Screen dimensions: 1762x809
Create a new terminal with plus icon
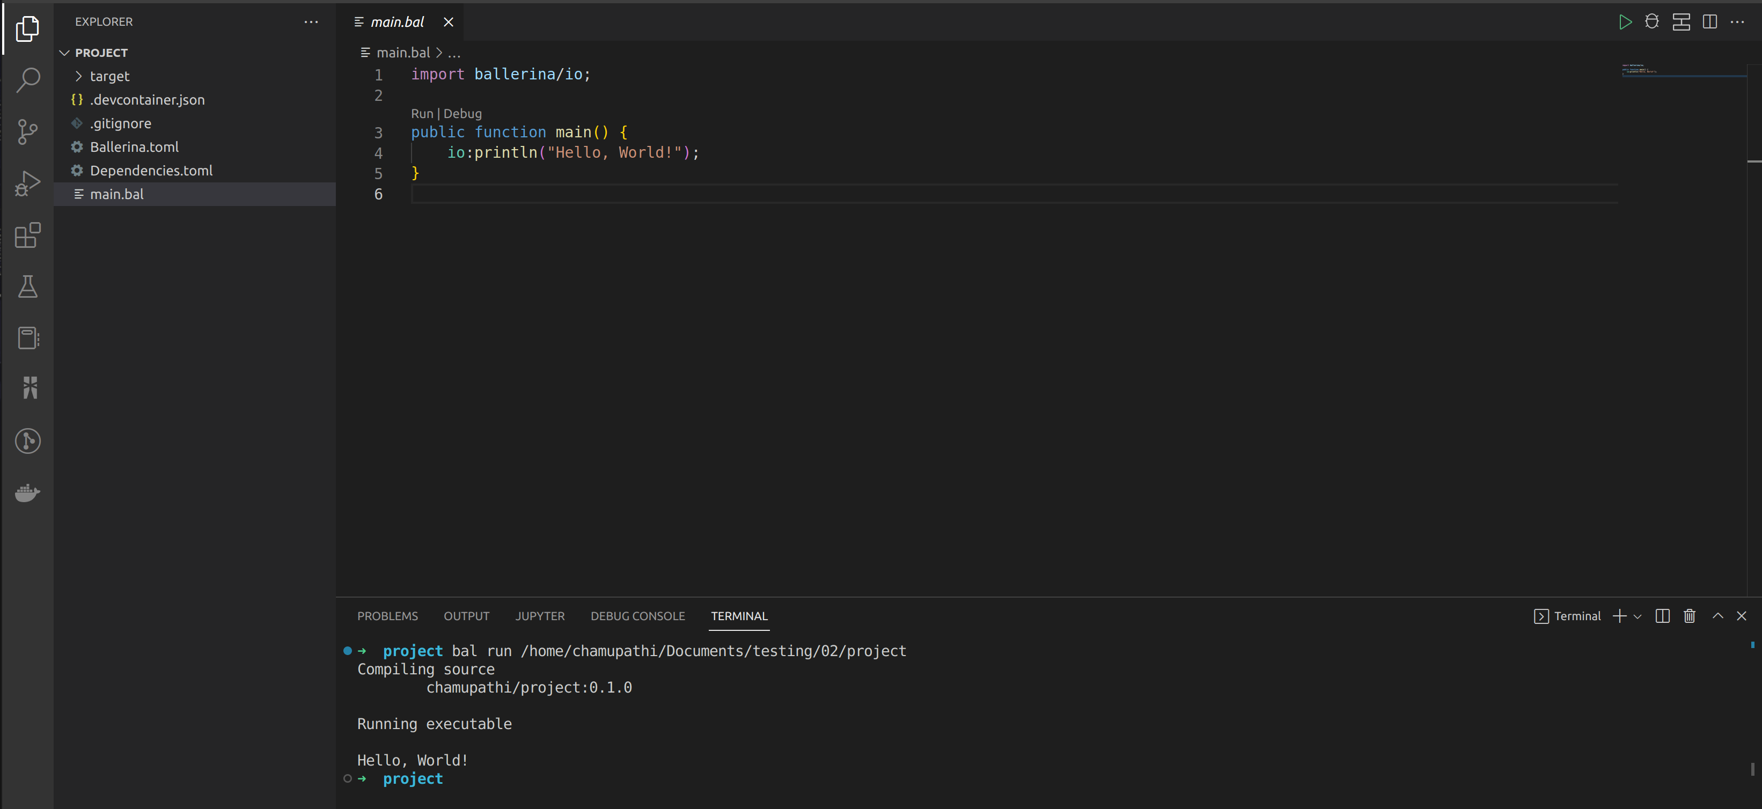[x=1619, y=616]
